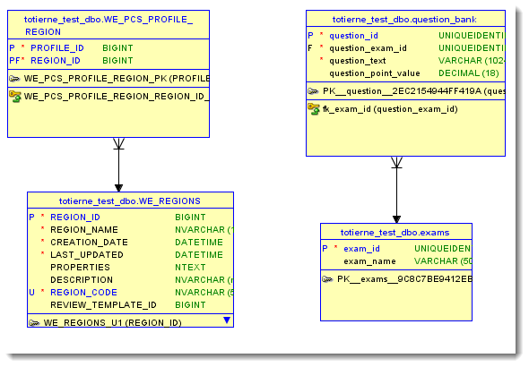Screen dimensions: 529x367
Task: Click the WE_REGIONS_U1 (REGION_ID) constraint text
Action: coord(113,323)
